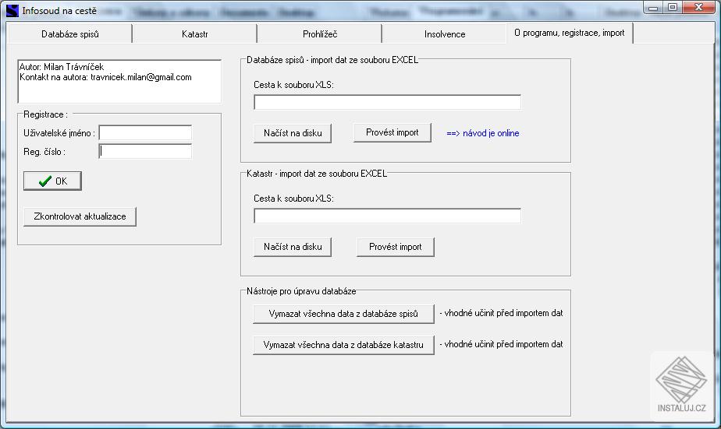Screen dimensions: 721x429
Task: Click the 'Autor: Milan Trávníček' text line
Action: click(x=62, y=67)
